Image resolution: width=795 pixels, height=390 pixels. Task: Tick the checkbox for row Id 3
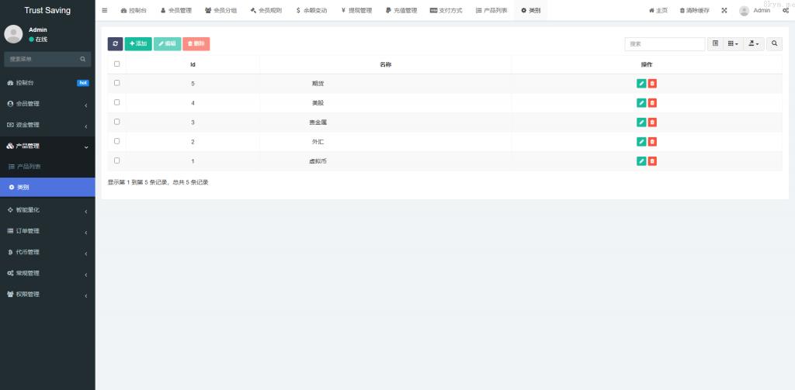click(117, 122)
